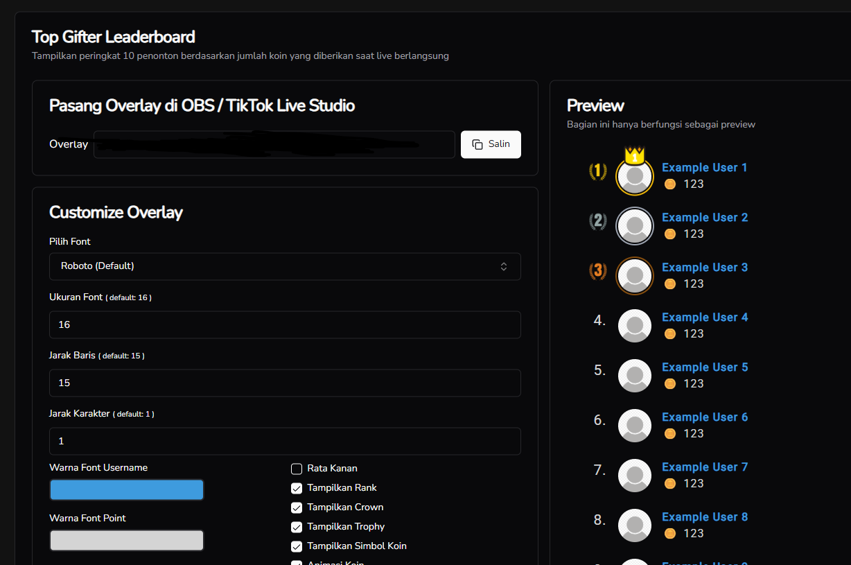Click the Example User 1 username link

pos(704,168)
